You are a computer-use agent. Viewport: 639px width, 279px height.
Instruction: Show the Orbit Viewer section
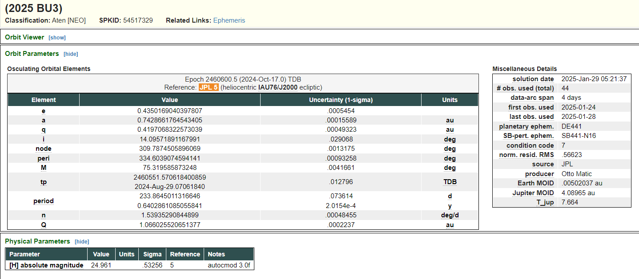point(57,38)
